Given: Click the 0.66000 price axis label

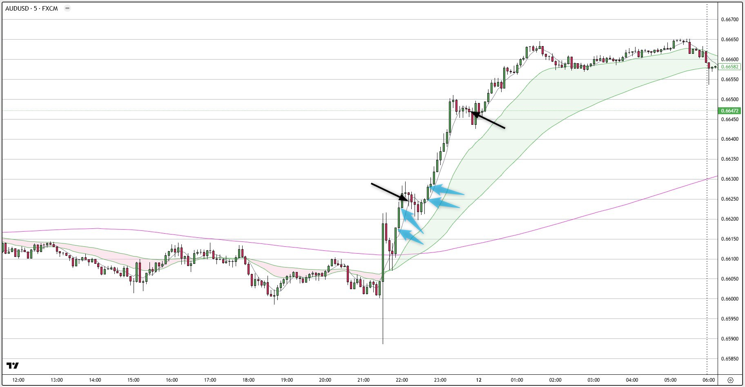Looking at the screenshot, I should (729, 299).
